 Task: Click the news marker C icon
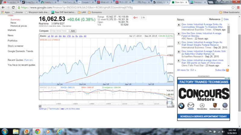point(179,43)
